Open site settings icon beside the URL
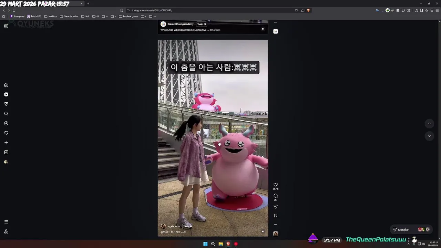 pos(129,10)
